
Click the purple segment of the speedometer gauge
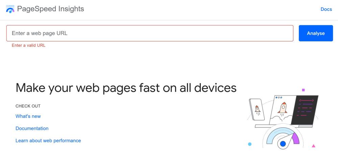point(295,138)
